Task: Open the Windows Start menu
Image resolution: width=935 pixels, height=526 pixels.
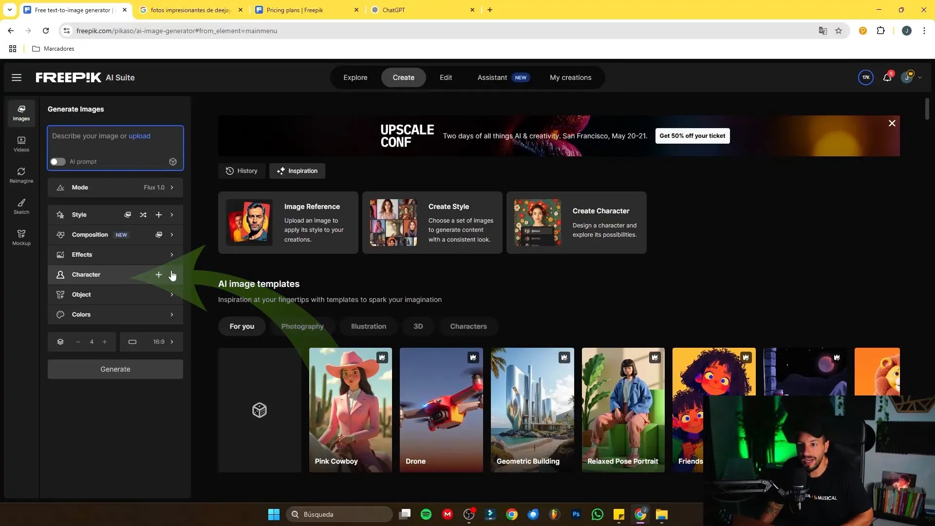Action: coord(274,514)
